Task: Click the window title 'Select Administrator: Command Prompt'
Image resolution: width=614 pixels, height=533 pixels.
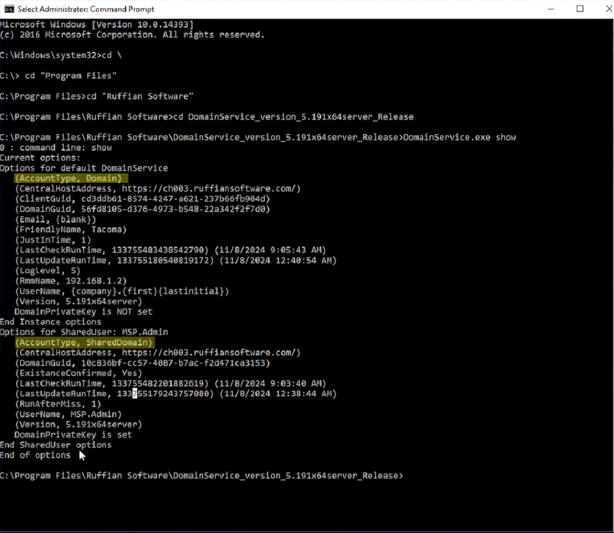Action: point(86,9)
